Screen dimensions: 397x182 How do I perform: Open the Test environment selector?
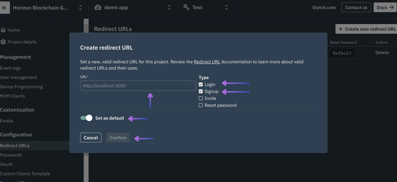[x=226, y=7]
